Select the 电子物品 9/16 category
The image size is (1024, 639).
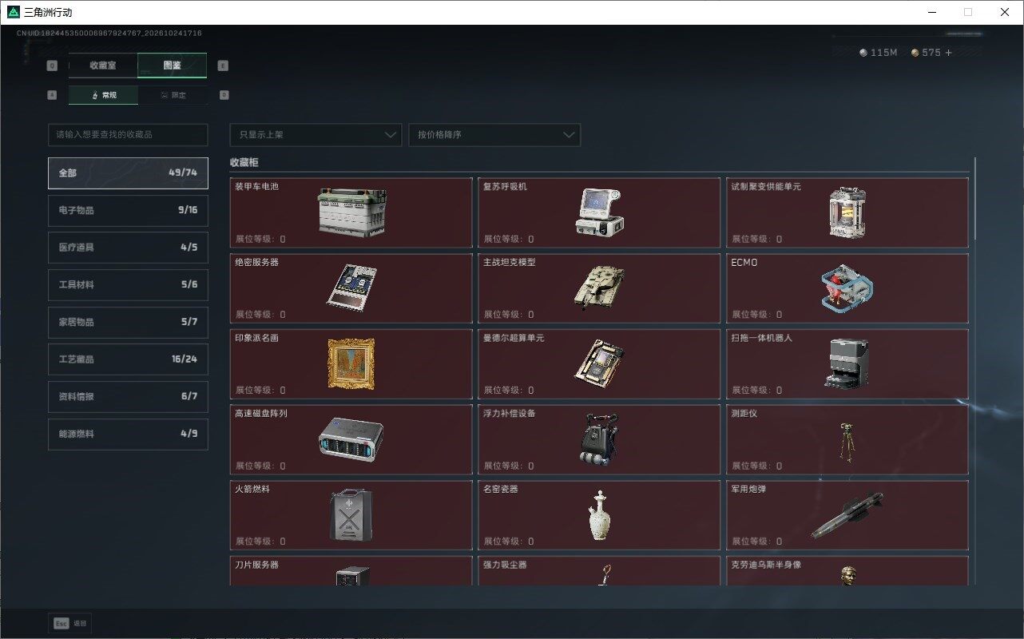pyautogui.click(x=128, y=210)
